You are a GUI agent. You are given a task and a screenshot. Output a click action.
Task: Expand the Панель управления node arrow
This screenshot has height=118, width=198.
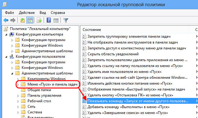18,96
